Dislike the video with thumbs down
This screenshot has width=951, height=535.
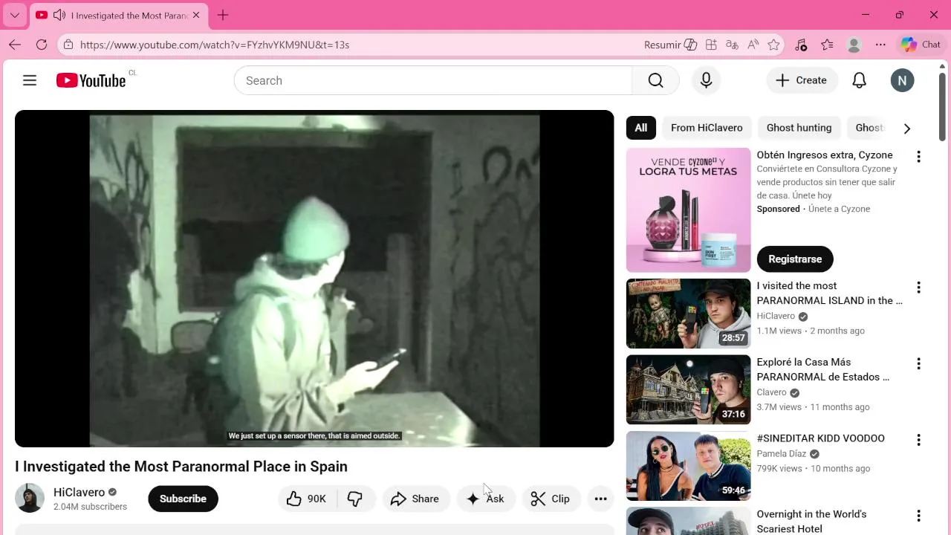355,499
